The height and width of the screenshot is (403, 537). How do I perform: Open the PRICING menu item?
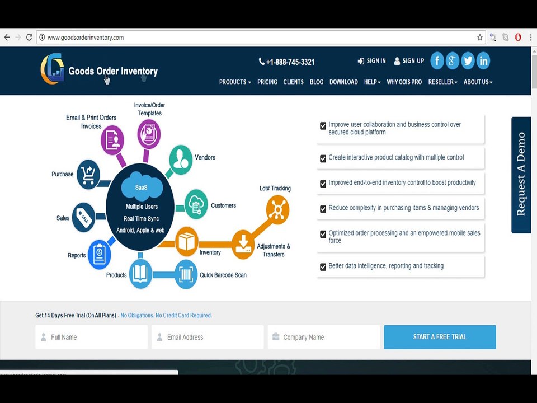[x=267, y=82]
